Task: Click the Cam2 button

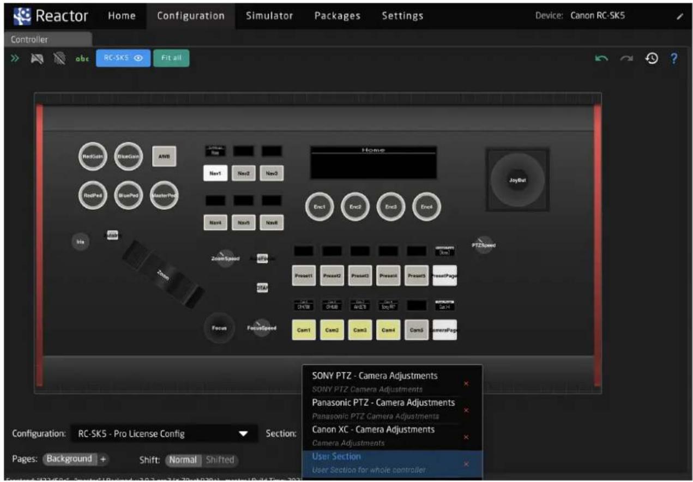Action: tap(332, 330)
